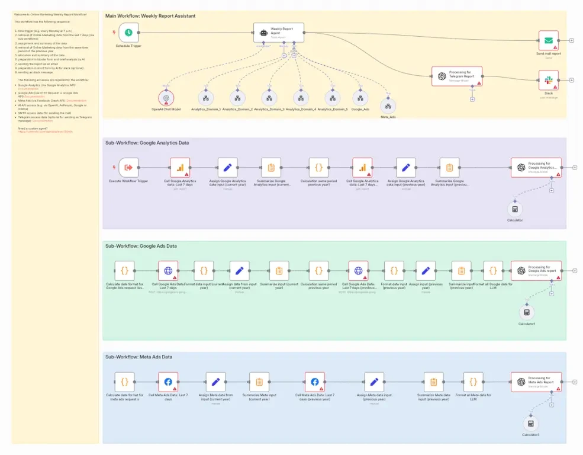Select Assign Meta data from input (current year) node
Viewport: 583px width, 455px height.
(x=215, y=382)
